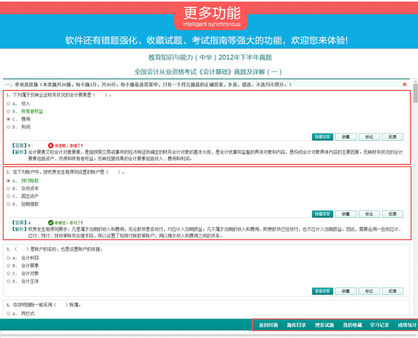Click 标记 to mark question 1
Viewport: 418px width, 338px height.
[x=369, y=137]
